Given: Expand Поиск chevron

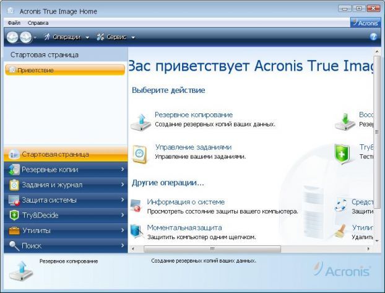Looking at the screenshot, I should point(123,245).
